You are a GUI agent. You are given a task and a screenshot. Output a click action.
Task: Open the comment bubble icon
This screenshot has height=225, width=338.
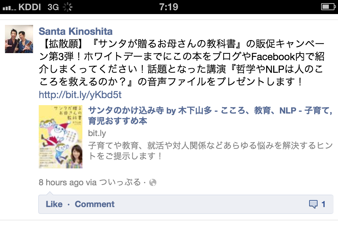point(313,204)
